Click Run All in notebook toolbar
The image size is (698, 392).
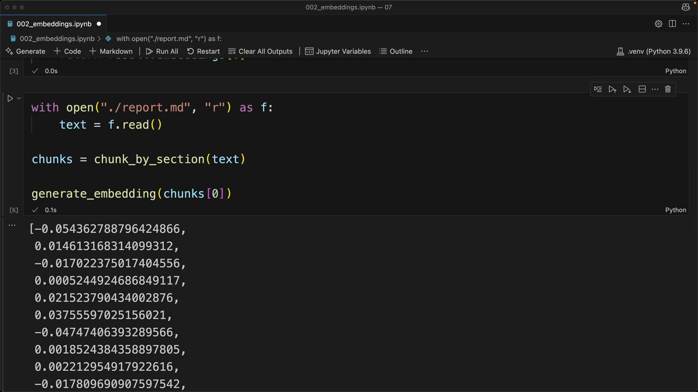[x=162, y=51]
